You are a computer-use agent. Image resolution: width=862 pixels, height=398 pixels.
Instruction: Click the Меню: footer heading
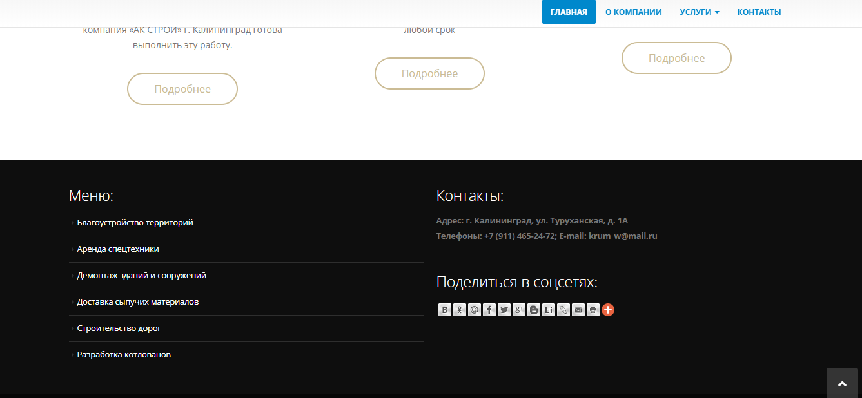91,196
